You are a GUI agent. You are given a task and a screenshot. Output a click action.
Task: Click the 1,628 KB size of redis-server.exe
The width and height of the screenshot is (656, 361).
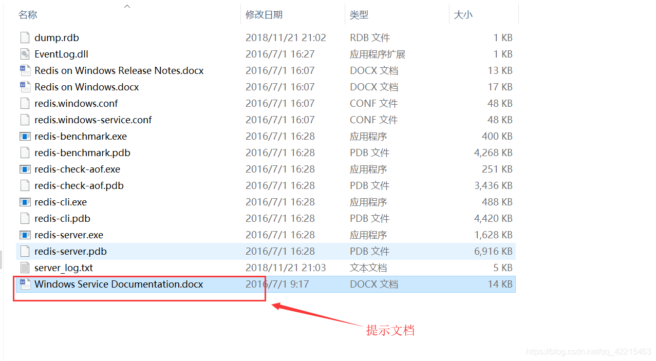(x=493, y=235)
